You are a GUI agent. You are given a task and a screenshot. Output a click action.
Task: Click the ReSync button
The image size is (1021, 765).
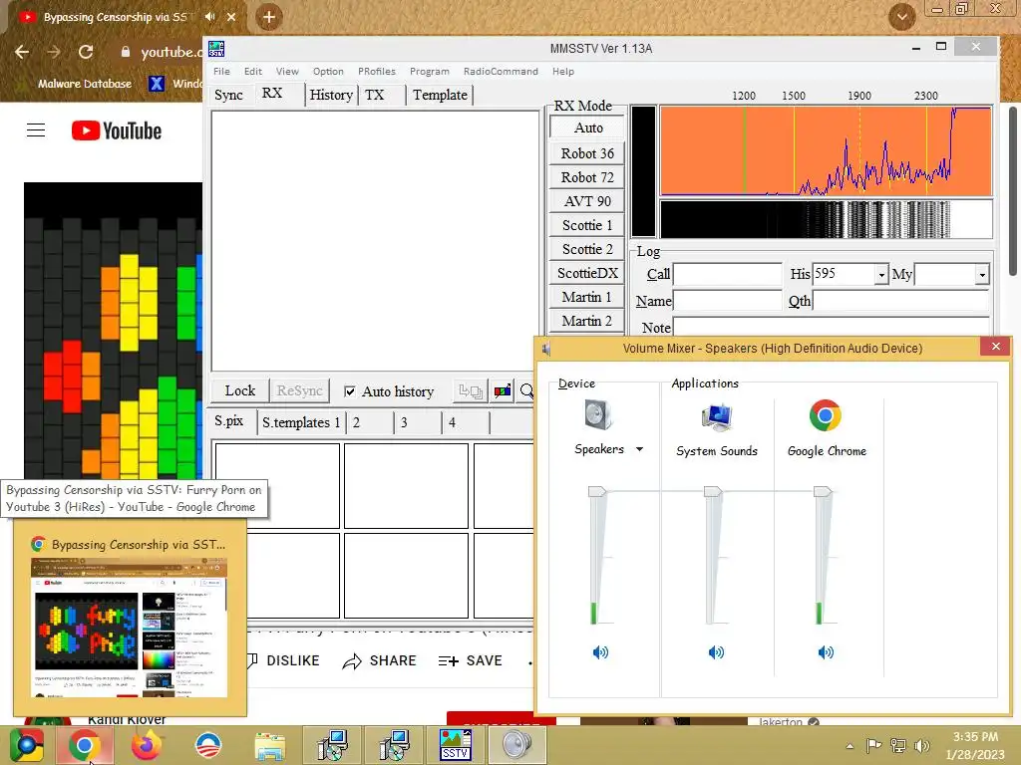(299, 390)
